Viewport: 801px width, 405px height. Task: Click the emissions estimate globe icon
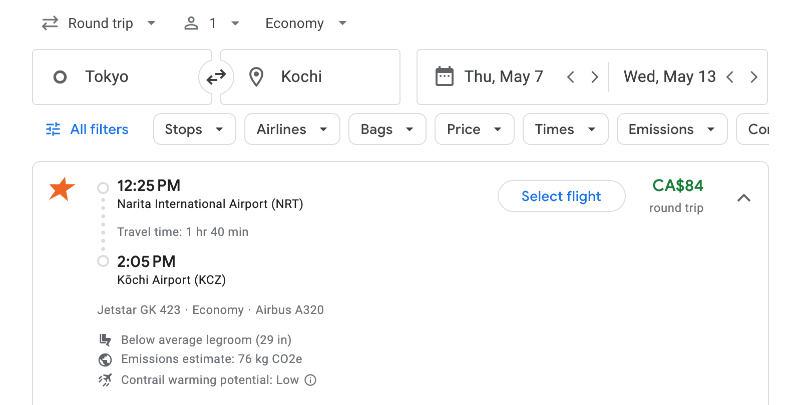(105, 359)
